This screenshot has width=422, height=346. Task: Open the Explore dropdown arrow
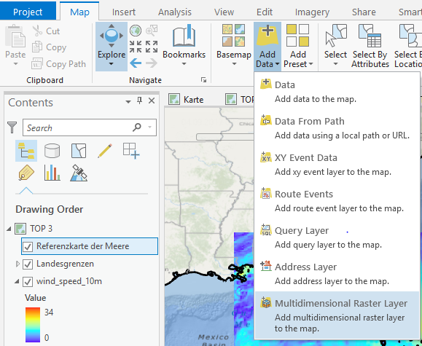click(x=112, y=64)
